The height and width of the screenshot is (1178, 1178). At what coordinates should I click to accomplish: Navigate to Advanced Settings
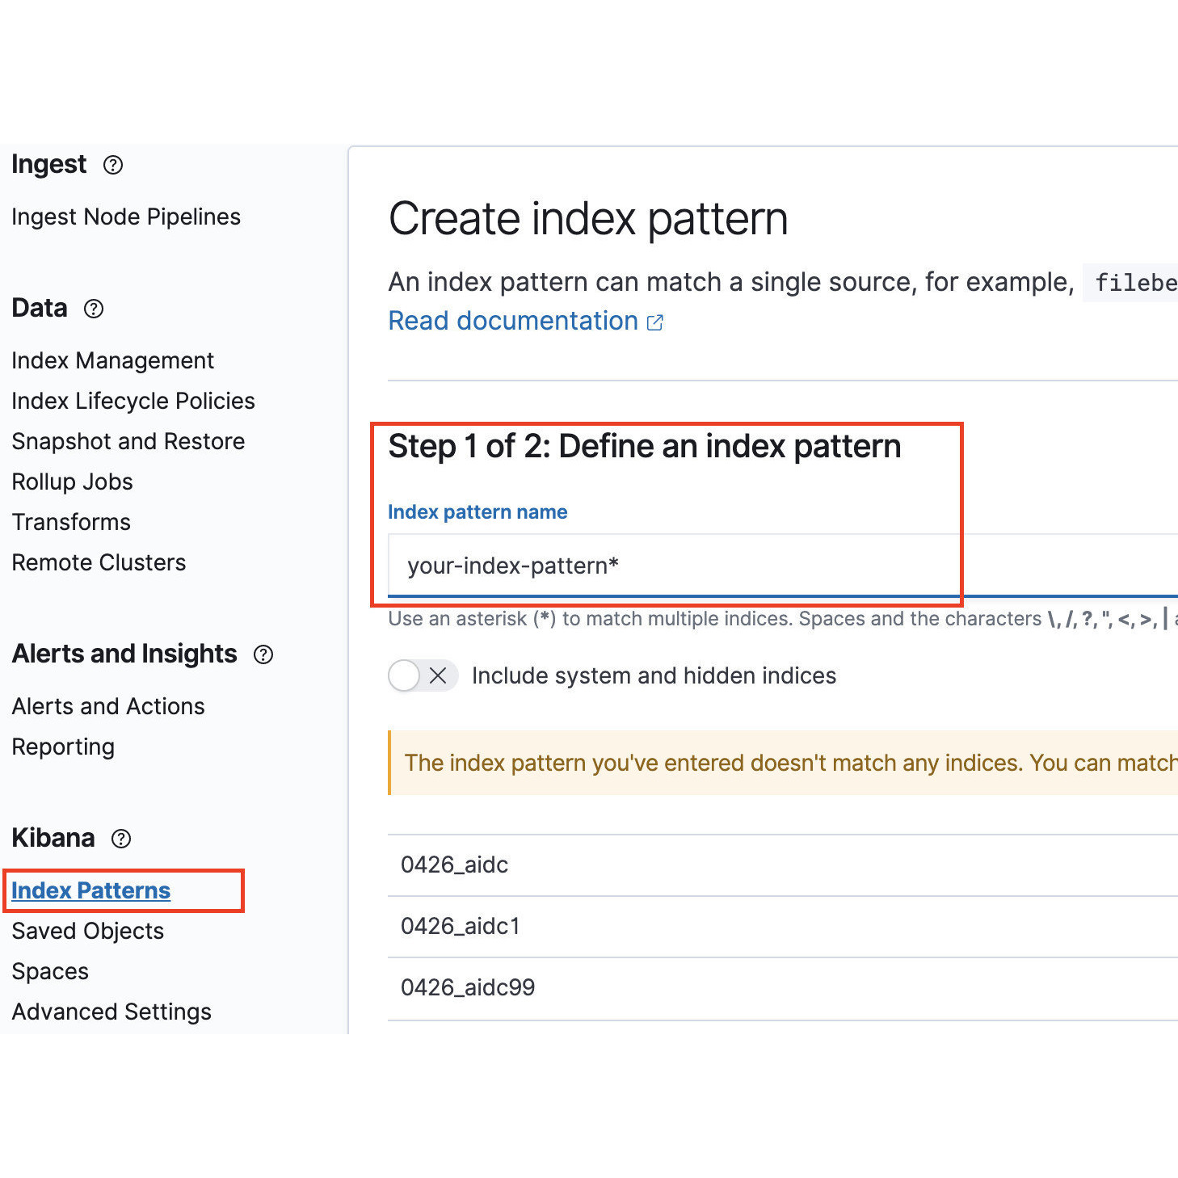click(111, 1012)
